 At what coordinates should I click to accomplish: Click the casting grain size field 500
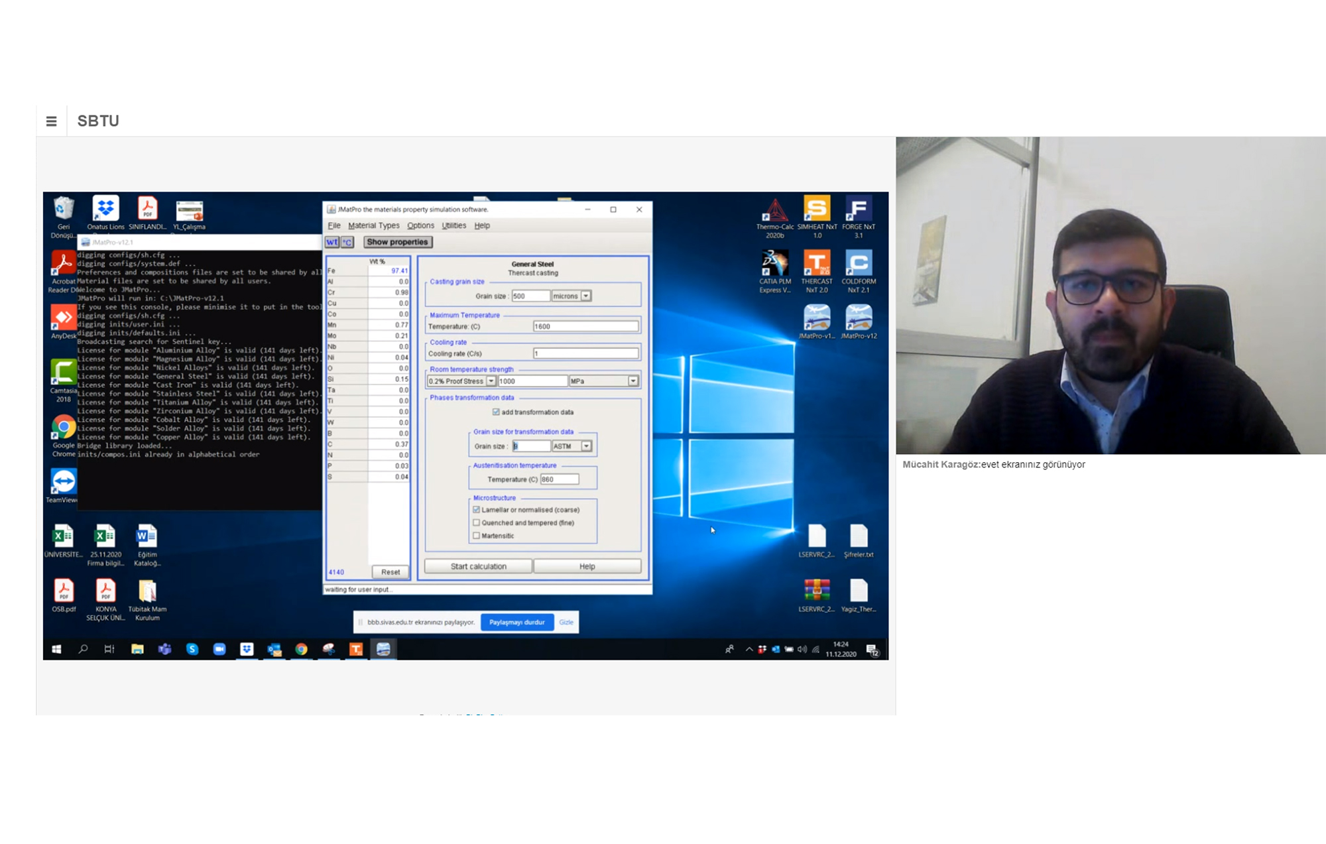[530, 296]
